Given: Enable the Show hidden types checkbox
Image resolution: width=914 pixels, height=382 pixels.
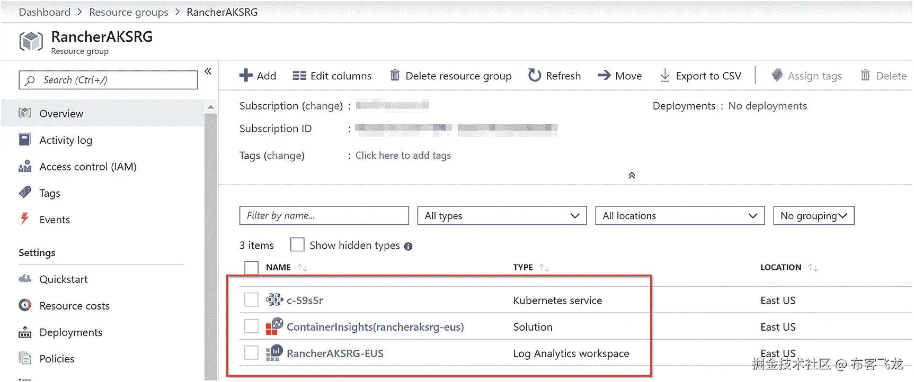Looking at the screenshot, I should coord(297,245).
